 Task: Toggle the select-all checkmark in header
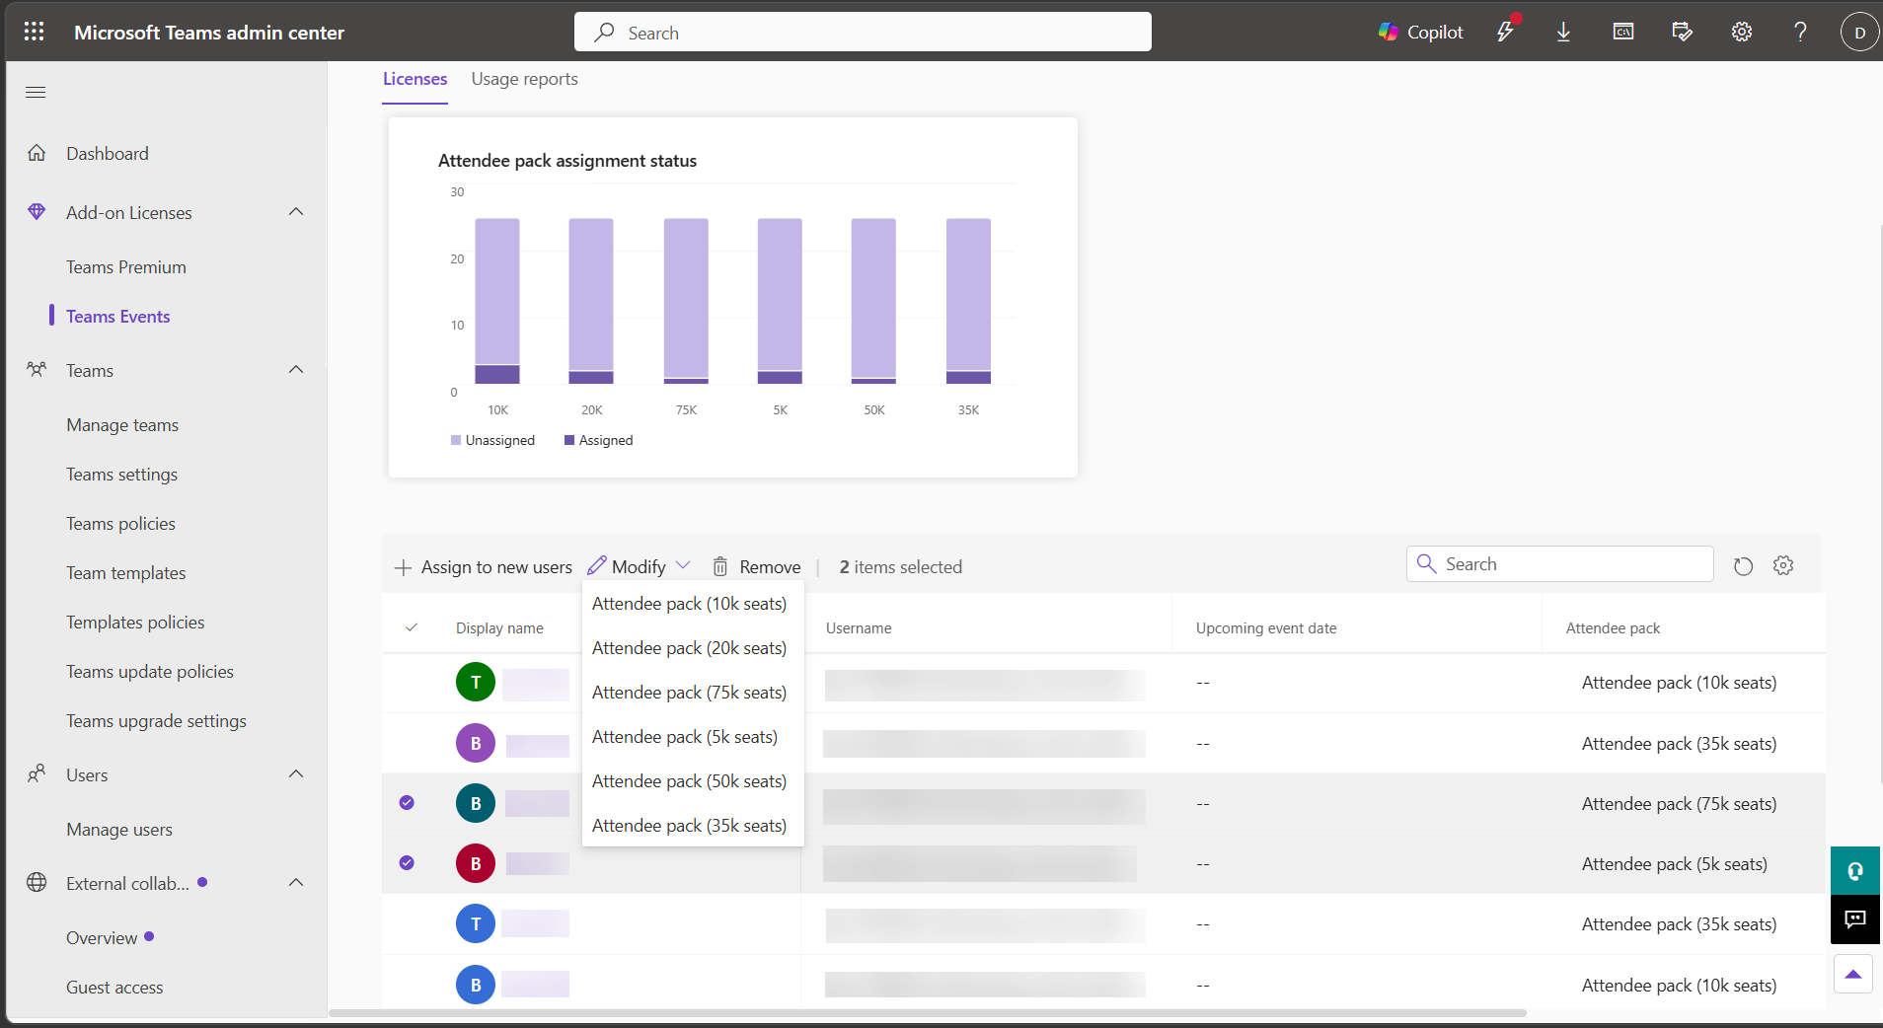(412, 627)
